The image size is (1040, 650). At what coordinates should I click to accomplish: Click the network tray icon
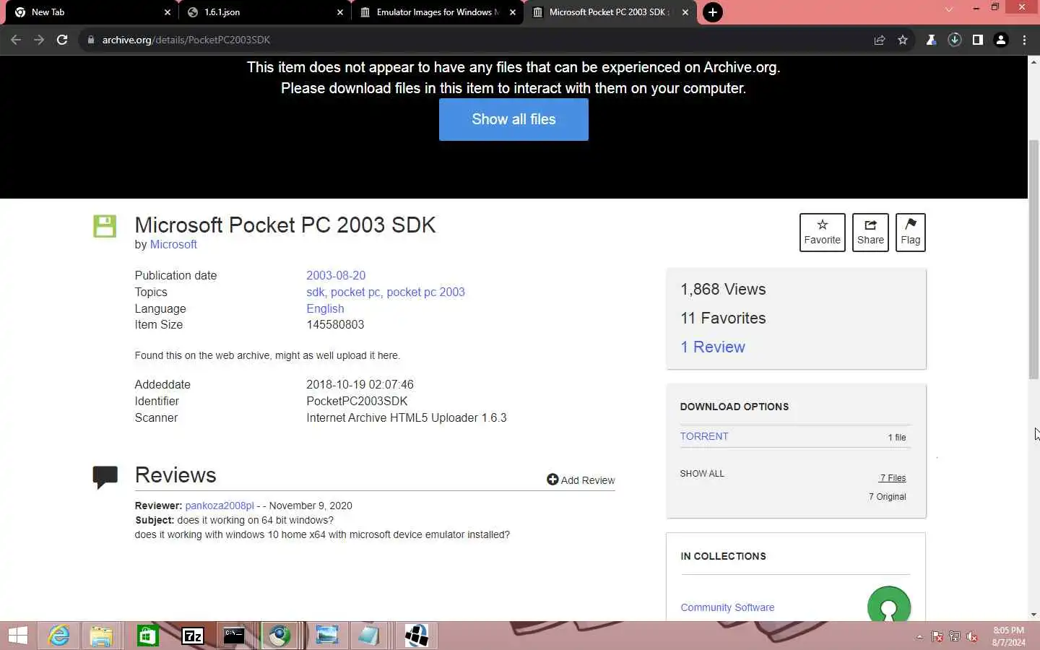(955, 637)
